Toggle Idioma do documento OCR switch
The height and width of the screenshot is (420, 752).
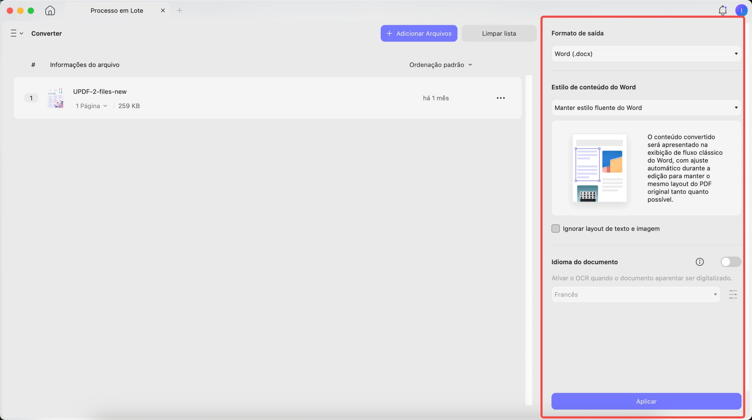point(731,262)
